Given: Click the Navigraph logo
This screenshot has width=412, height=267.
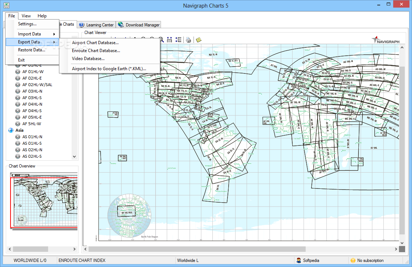Looking at the screenshot, I should pyautogui.click(x=386, y=40).
